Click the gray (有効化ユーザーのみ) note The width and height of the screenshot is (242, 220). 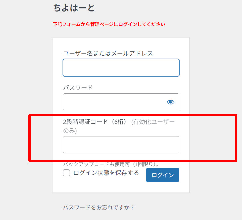point(153,122)
